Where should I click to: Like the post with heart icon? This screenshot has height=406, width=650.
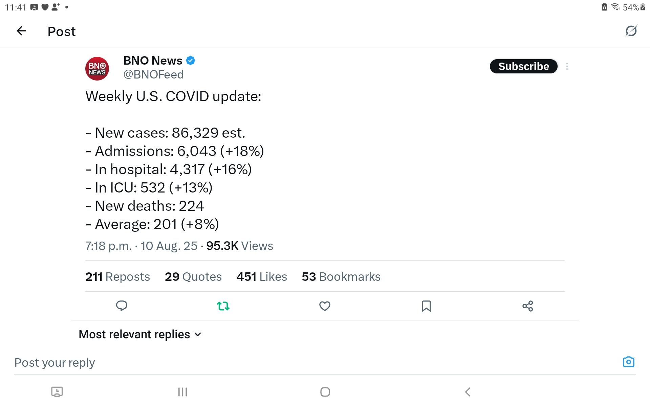point(325,306)
